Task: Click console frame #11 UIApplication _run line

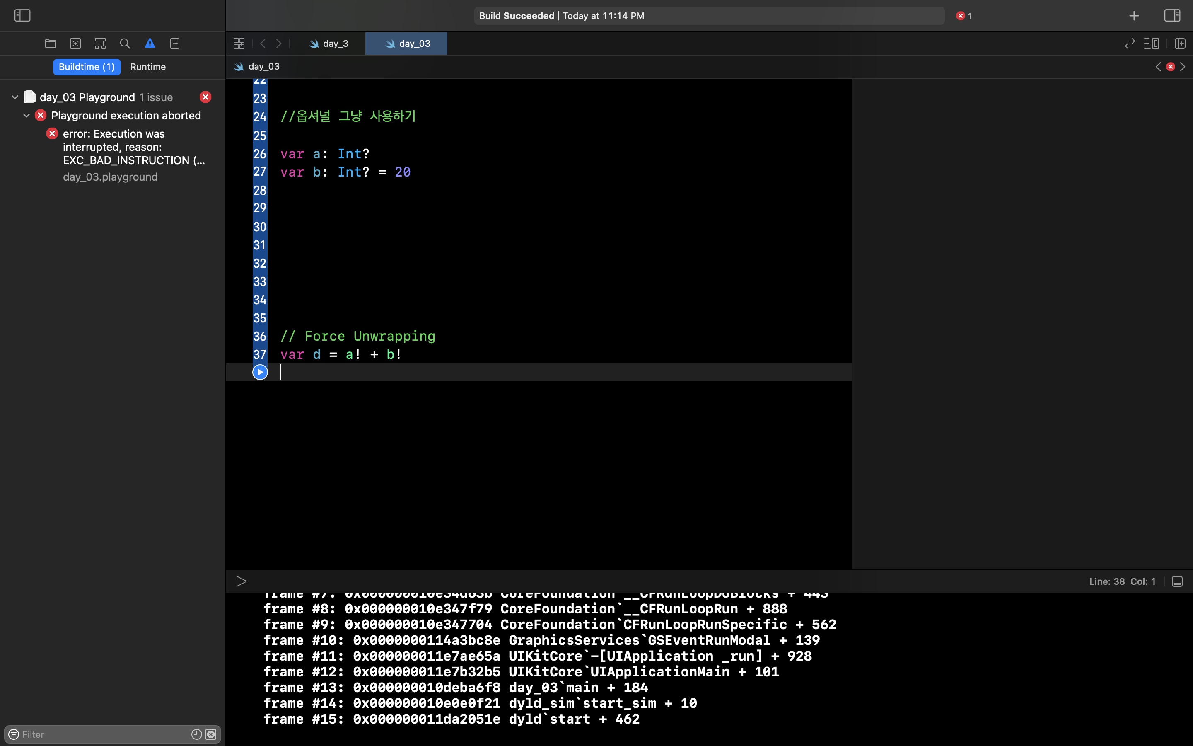Action: [x=537, y=656]
